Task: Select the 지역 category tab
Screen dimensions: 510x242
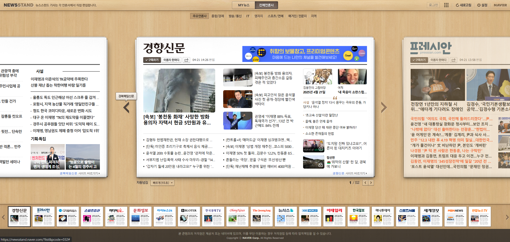Action: 314,16
